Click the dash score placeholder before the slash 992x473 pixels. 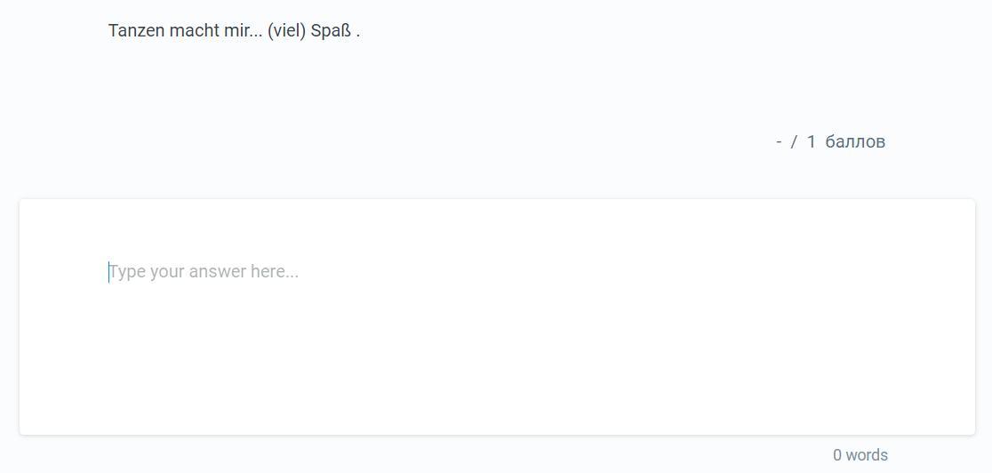(779, 141)
